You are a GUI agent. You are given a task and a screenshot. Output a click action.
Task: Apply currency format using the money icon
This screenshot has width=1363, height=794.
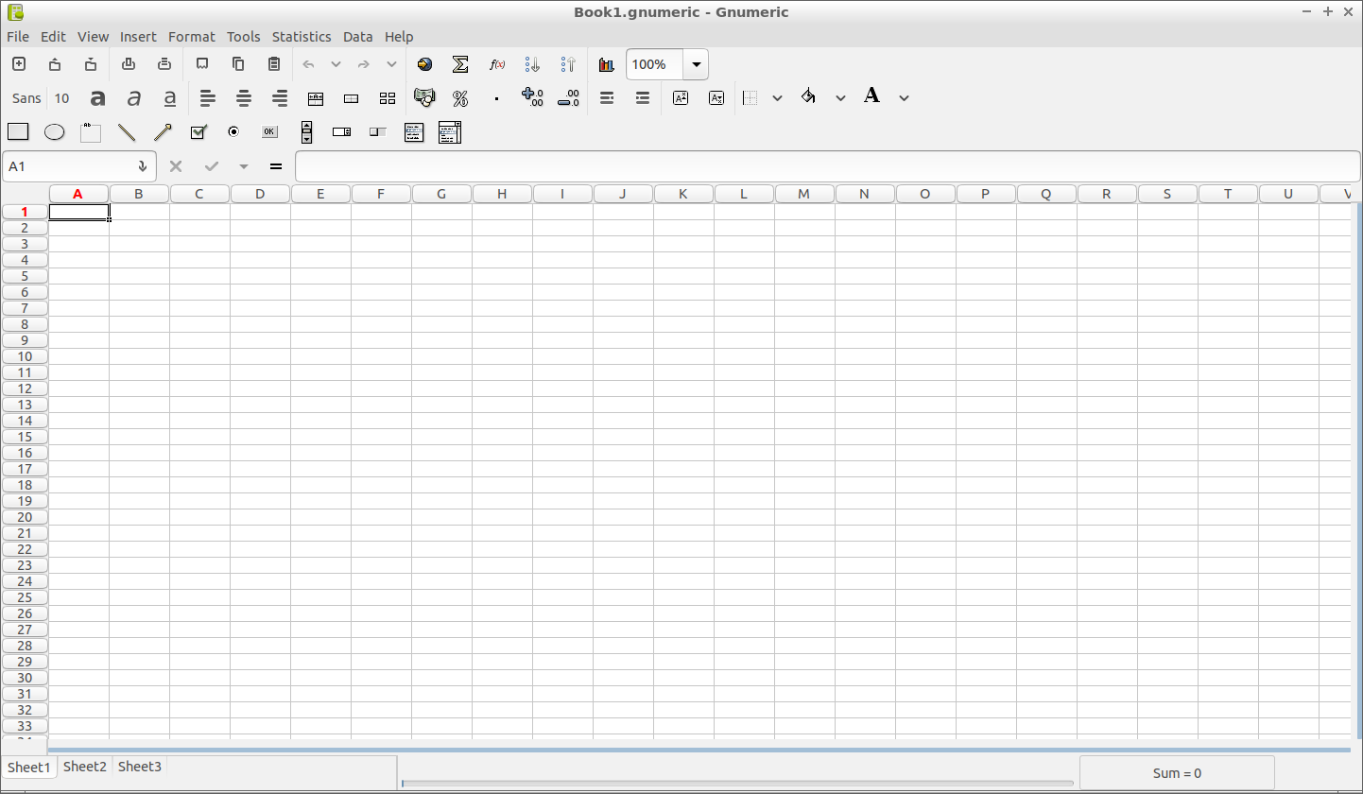(424, 97)
